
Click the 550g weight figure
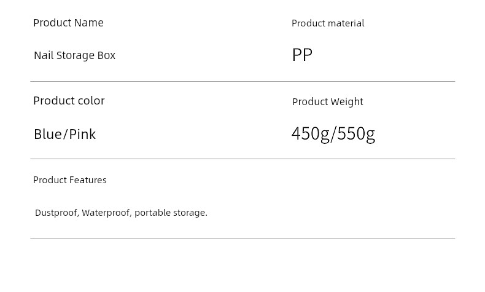[x=356, y=135]
